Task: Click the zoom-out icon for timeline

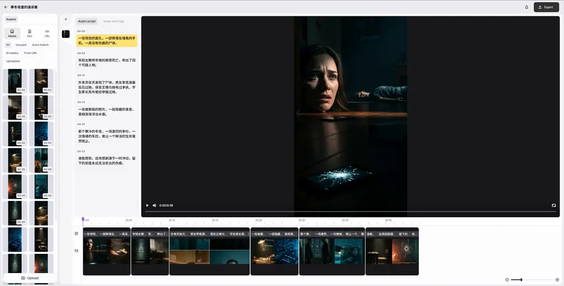Action: tap(507, 280)
